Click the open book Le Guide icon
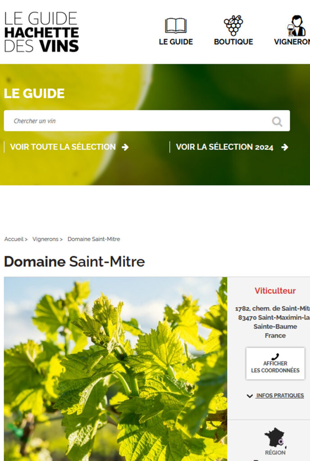 point(176,26)
